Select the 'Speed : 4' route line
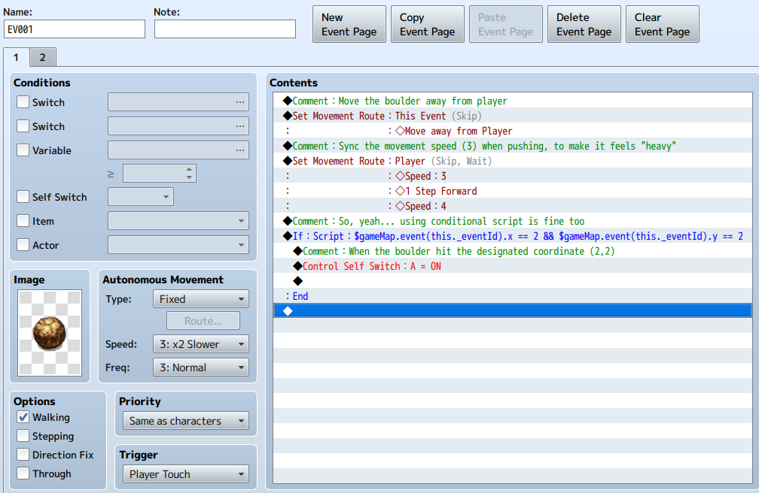The image size is (759, 493). coord(513,205)
